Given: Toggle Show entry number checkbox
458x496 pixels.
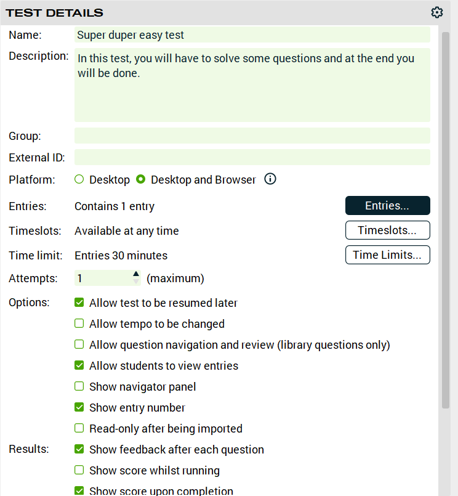Looking at the screenshot, I should pos(79,408).
